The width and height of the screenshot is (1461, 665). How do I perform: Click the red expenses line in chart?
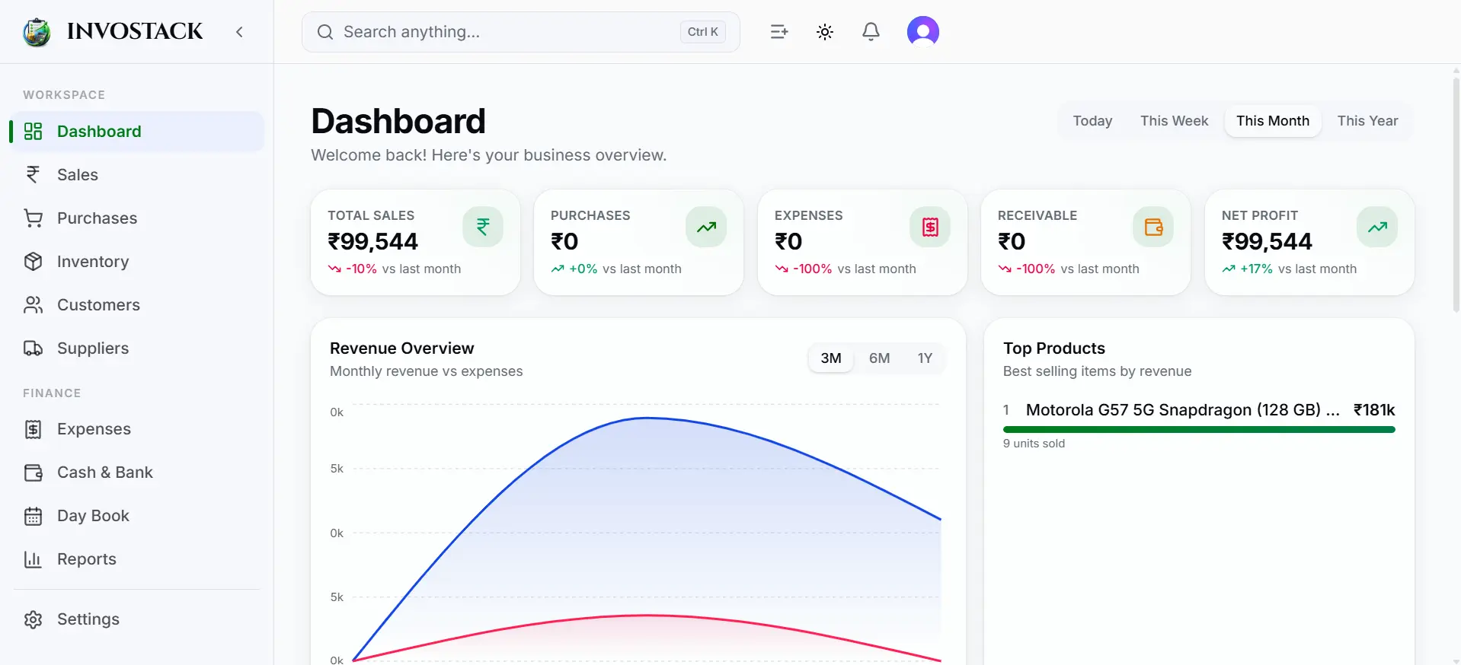[647, 615]
